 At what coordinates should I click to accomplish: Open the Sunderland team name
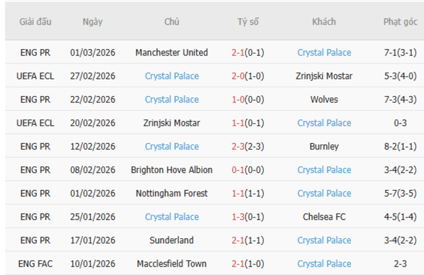point(172,241)
